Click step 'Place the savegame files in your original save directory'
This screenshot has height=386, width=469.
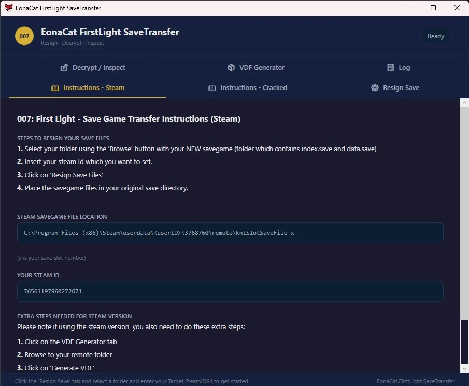point(103,188)
